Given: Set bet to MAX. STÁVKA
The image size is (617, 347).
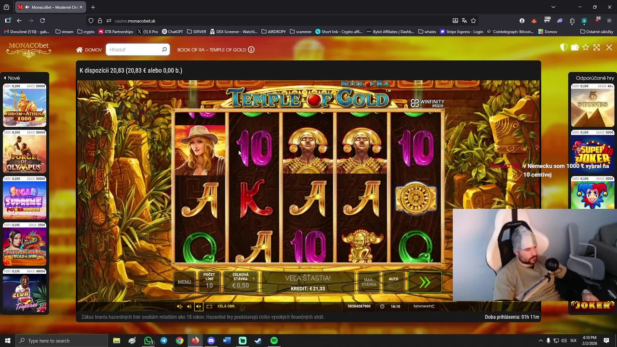Looking at the screenshot, I should (x=369, y=282).
